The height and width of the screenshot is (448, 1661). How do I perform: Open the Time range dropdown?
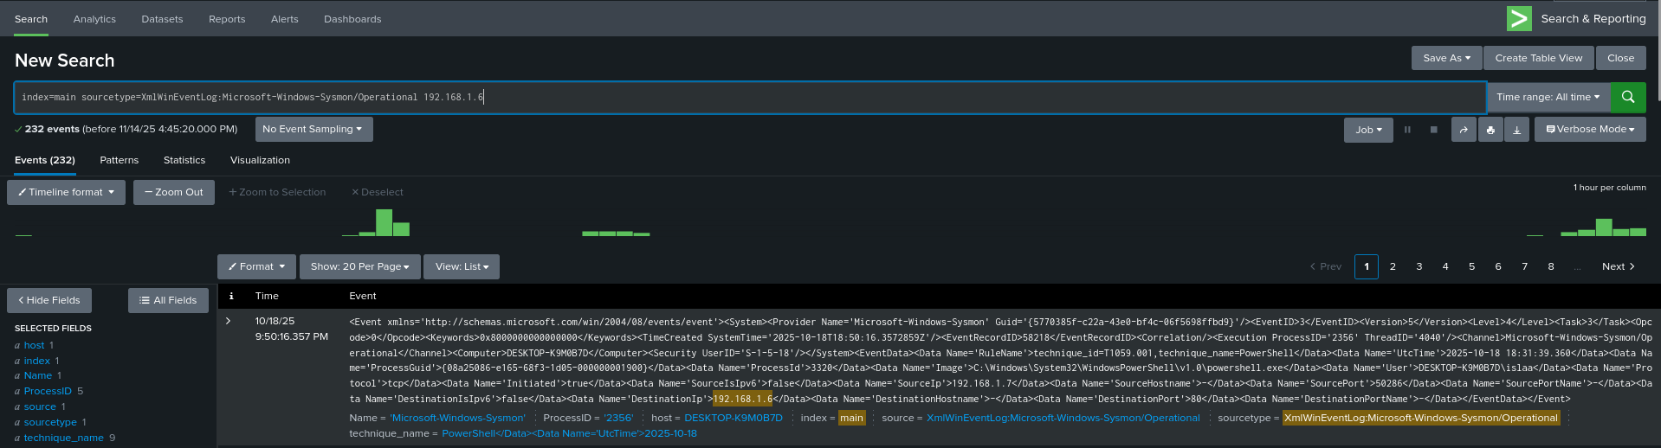click(1548, 97)
